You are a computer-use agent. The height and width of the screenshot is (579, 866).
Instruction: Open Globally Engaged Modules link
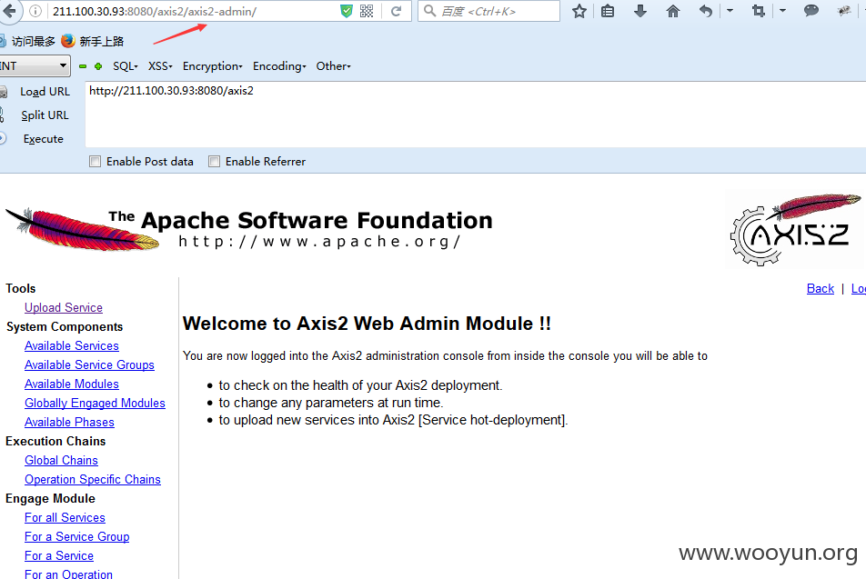pyautogui.click(x=95, y=404)
